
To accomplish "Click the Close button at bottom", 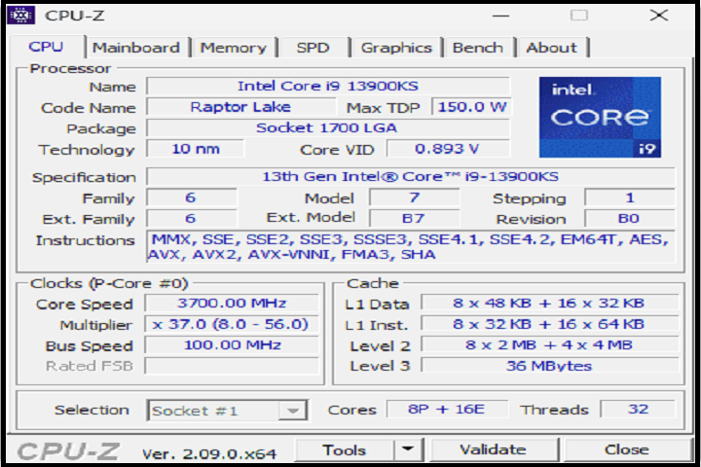I will coord(626,449).
